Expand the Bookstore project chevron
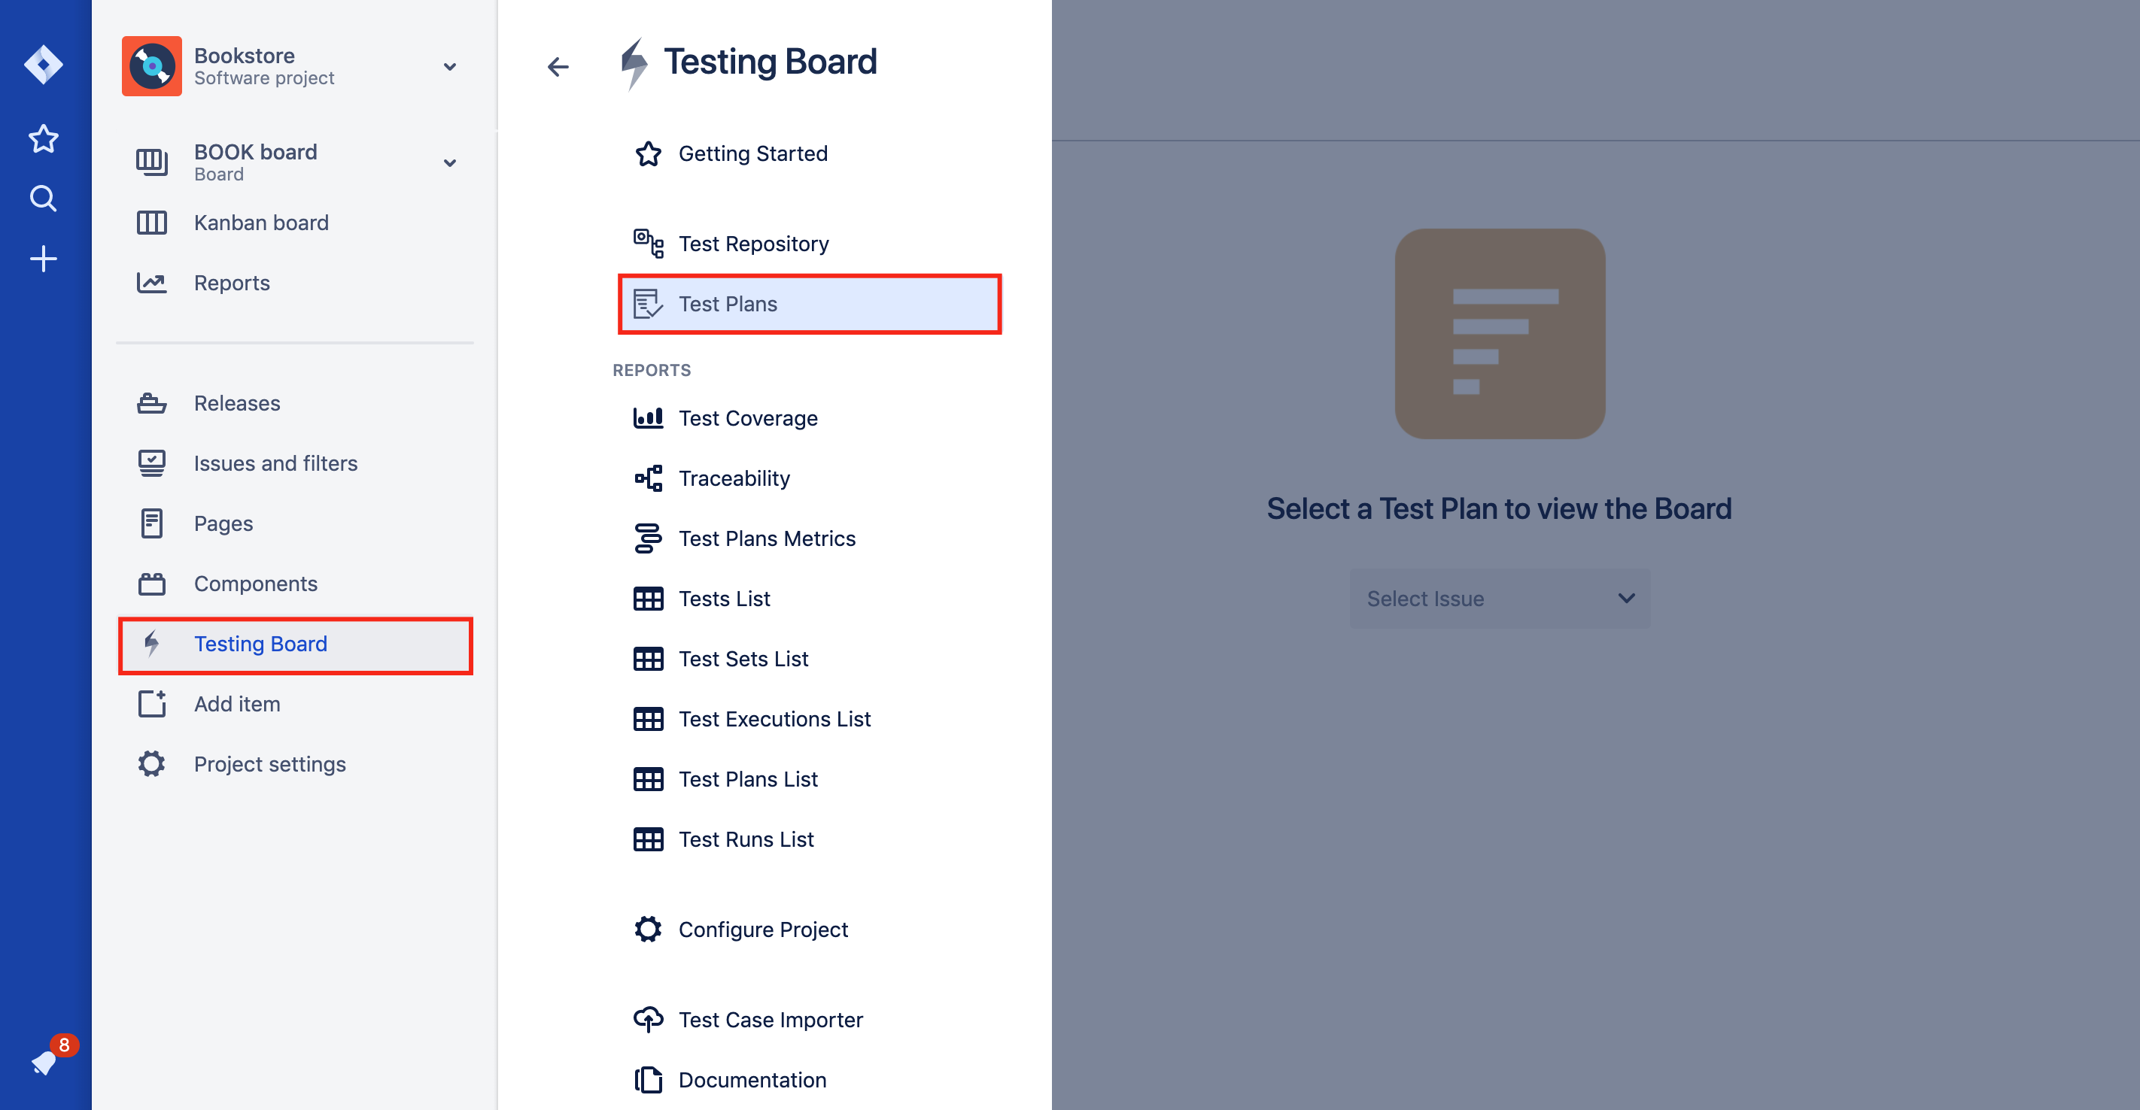 [449, 66]
